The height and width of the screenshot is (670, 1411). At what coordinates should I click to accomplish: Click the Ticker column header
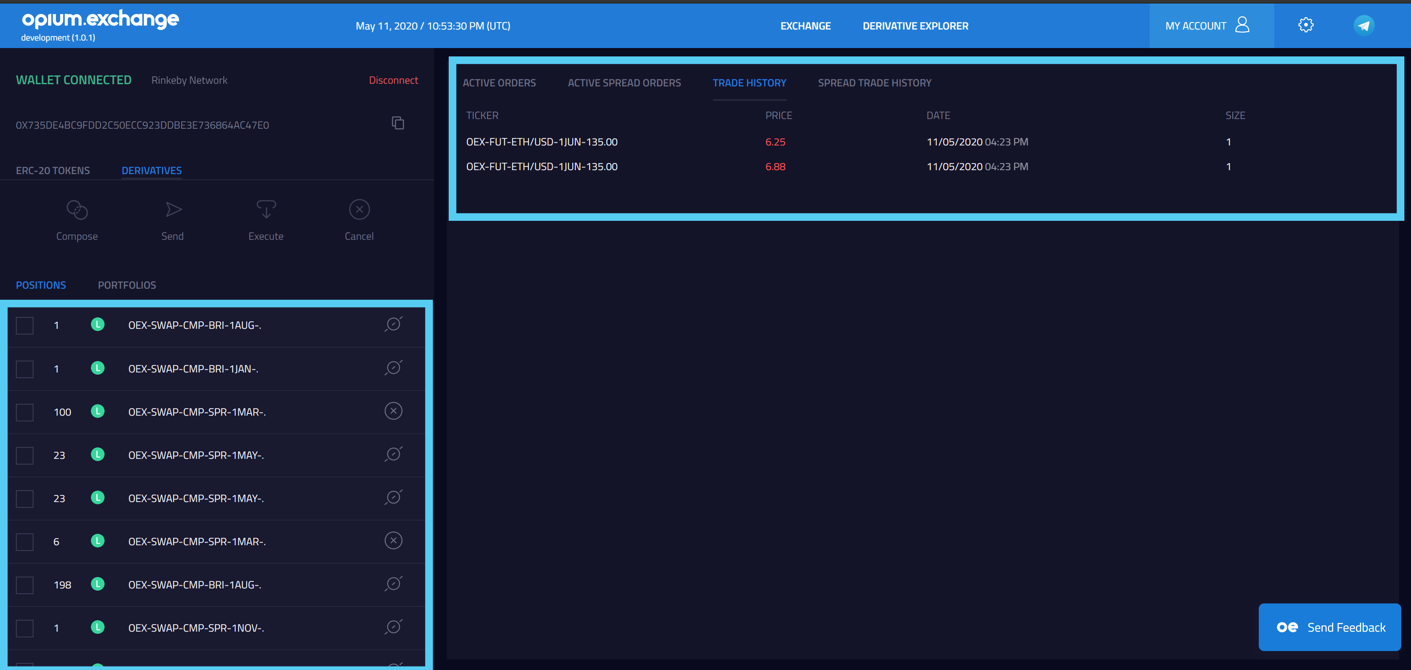[482, 115]
